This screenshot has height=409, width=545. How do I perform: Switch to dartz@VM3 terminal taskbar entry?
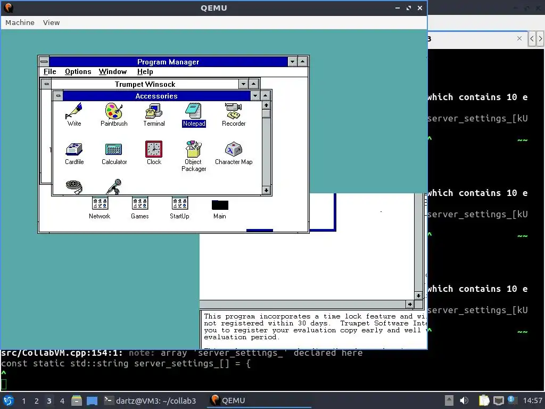[x=150, y=400]
